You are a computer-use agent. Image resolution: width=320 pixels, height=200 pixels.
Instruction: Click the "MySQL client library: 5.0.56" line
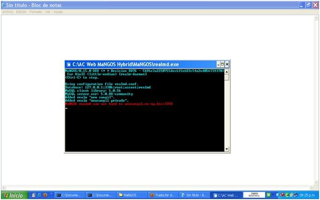tap(93, 91)
